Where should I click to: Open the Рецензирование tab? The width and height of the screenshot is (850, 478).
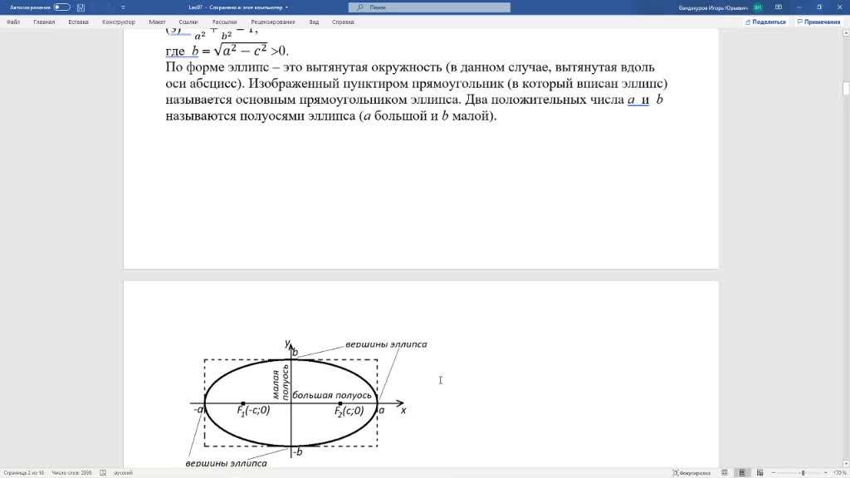[x=273, y=22]
